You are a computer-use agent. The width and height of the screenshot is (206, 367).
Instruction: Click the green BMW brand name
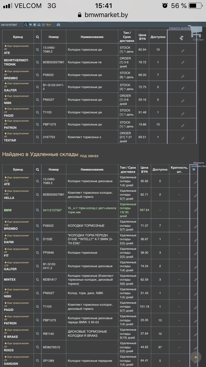point(8,210)
